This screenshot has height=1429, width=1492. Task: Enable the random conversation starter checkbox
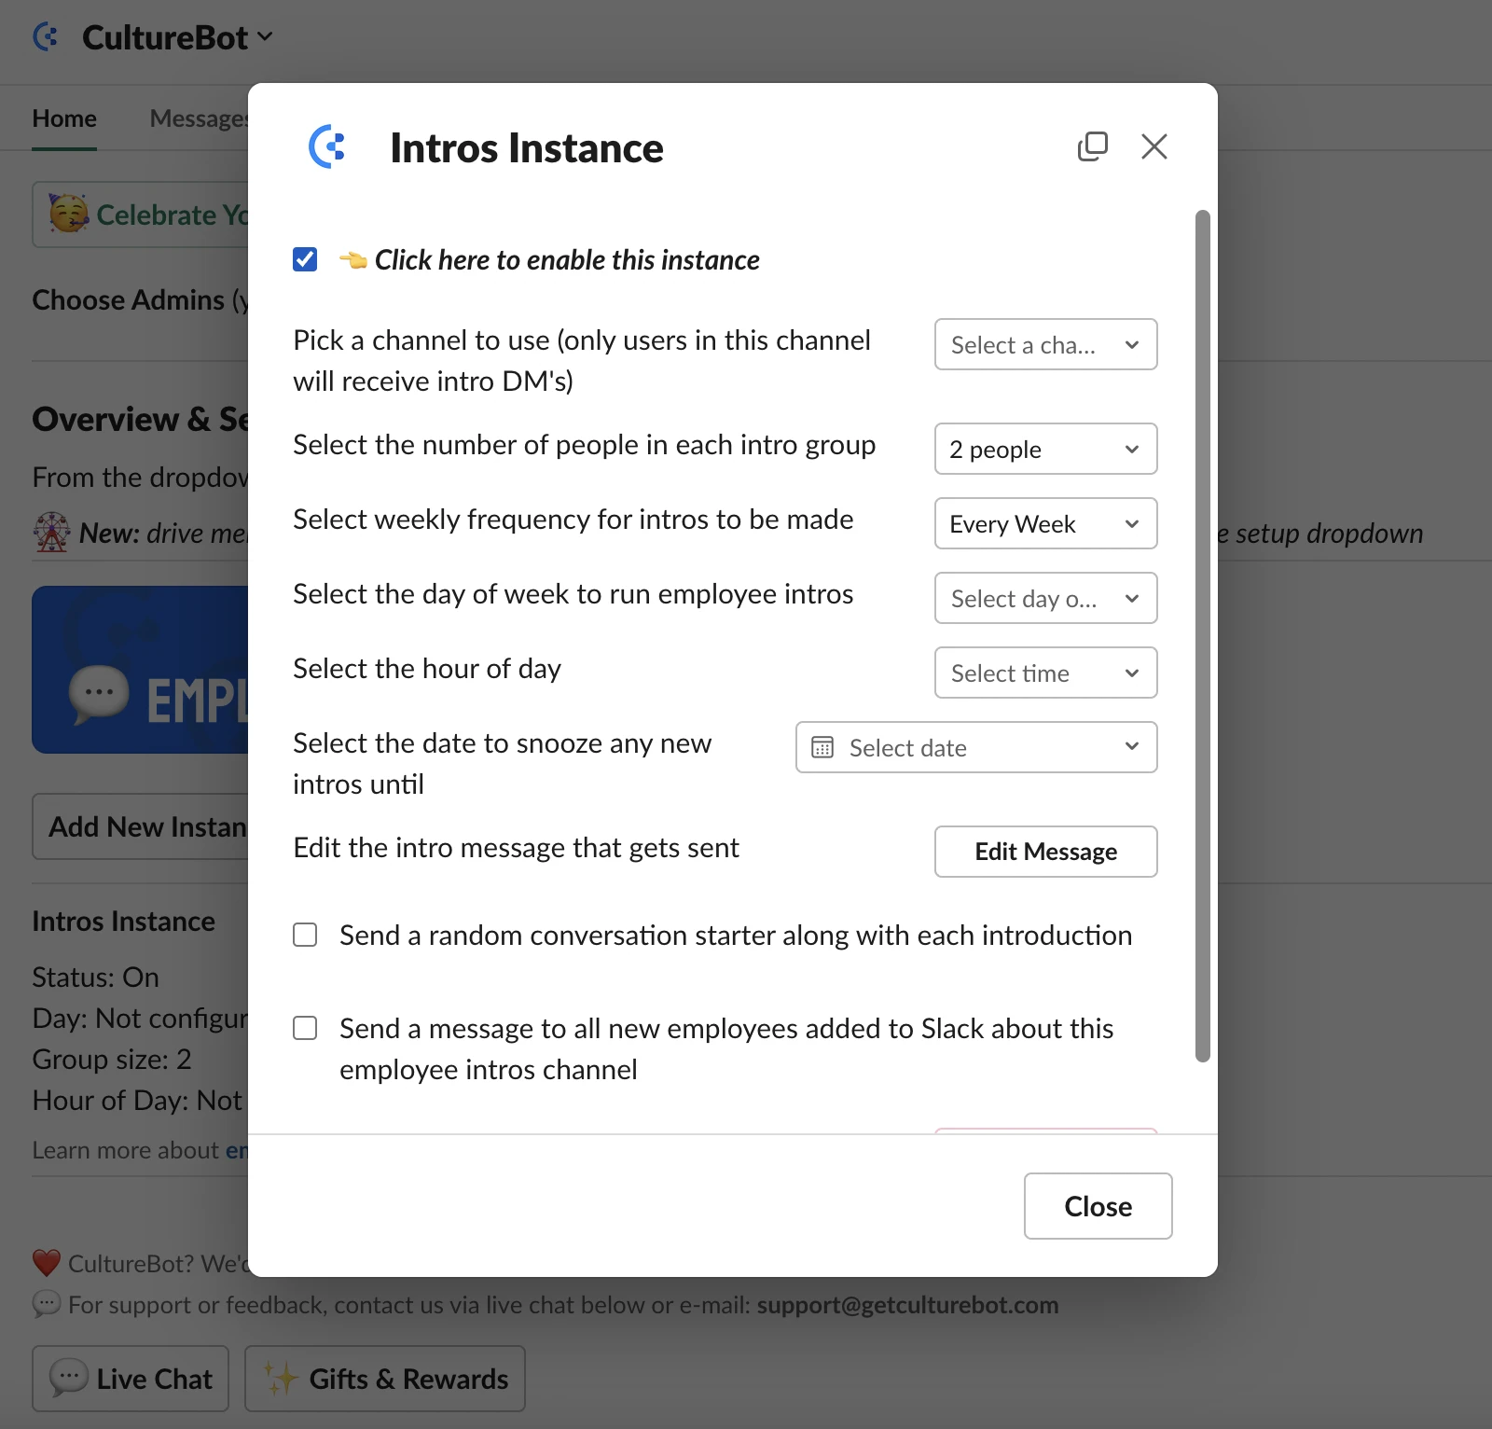pyautogui.click(x=305, y=935)
